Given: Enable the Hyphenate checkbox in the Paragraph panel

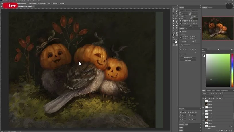Looking at the screenshot, I should coord(180,121).
